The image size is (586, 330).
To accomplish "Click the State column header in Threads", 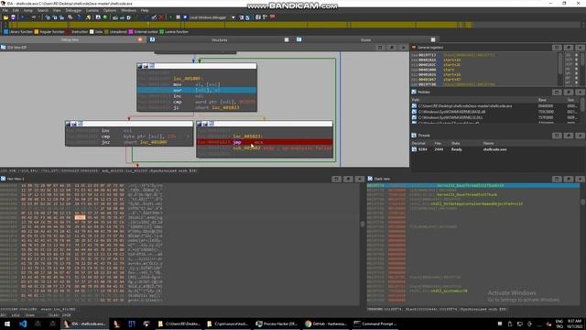I will pos(456,143).
